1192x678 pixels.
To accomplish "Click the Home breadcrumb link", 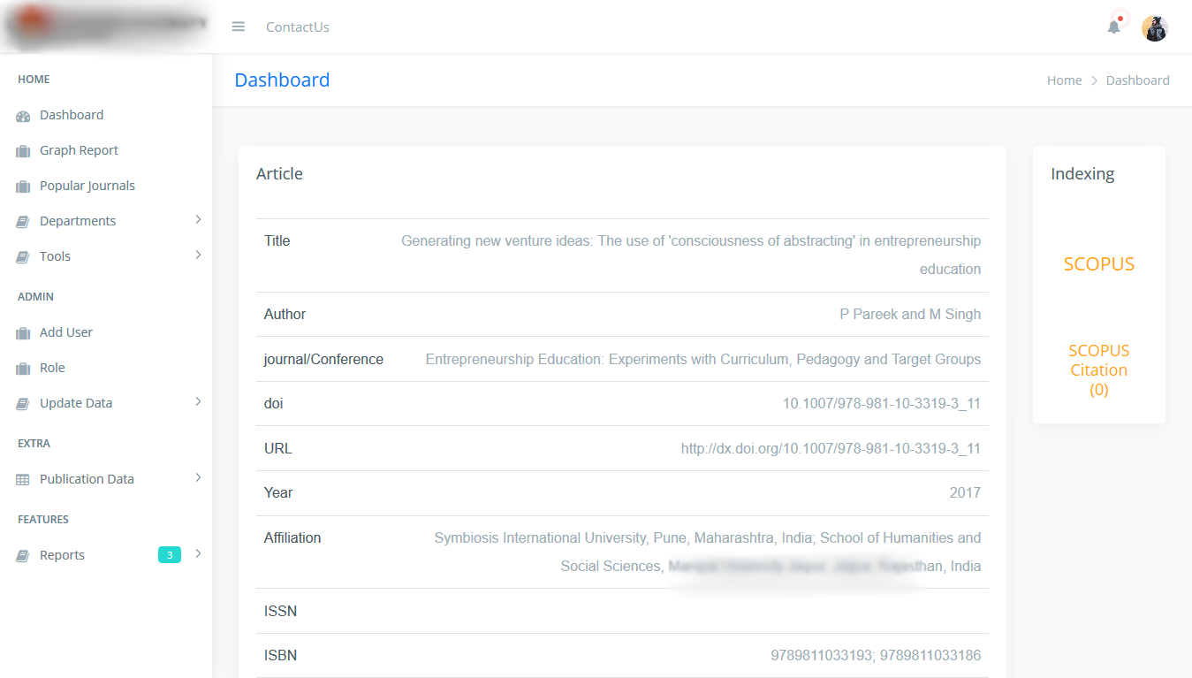I will (x=1064, y=80).
